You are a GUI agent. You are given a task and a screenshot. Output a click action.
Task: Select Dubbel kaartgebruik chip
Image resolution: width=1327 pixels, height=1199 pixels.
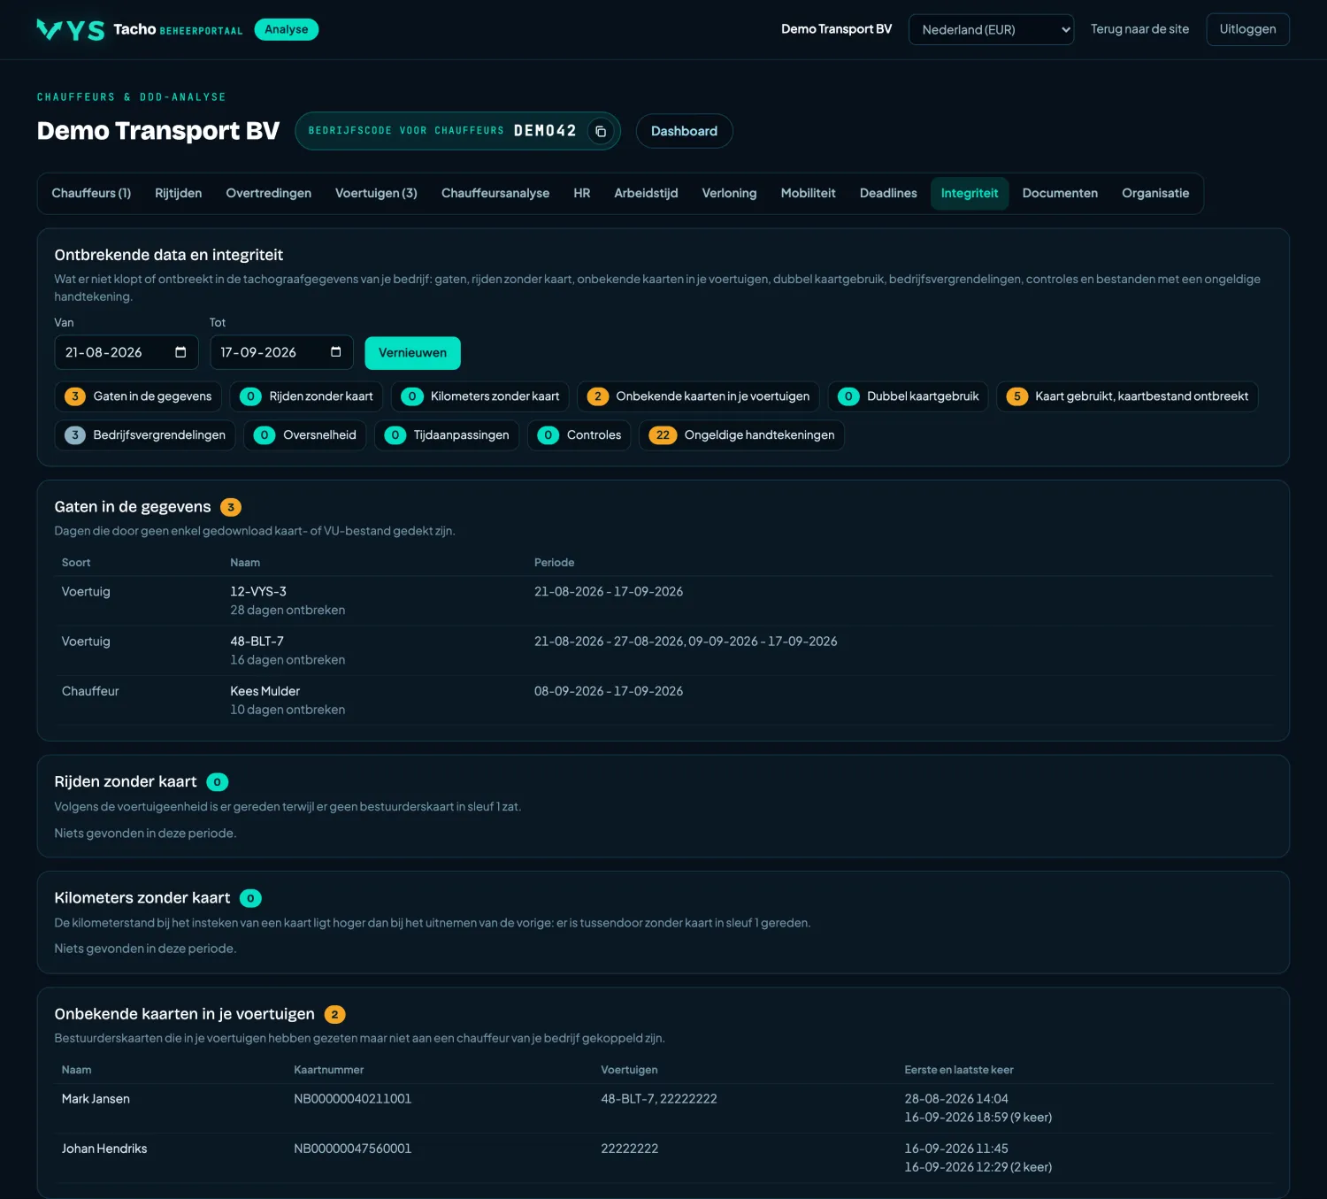pos(908,396)
